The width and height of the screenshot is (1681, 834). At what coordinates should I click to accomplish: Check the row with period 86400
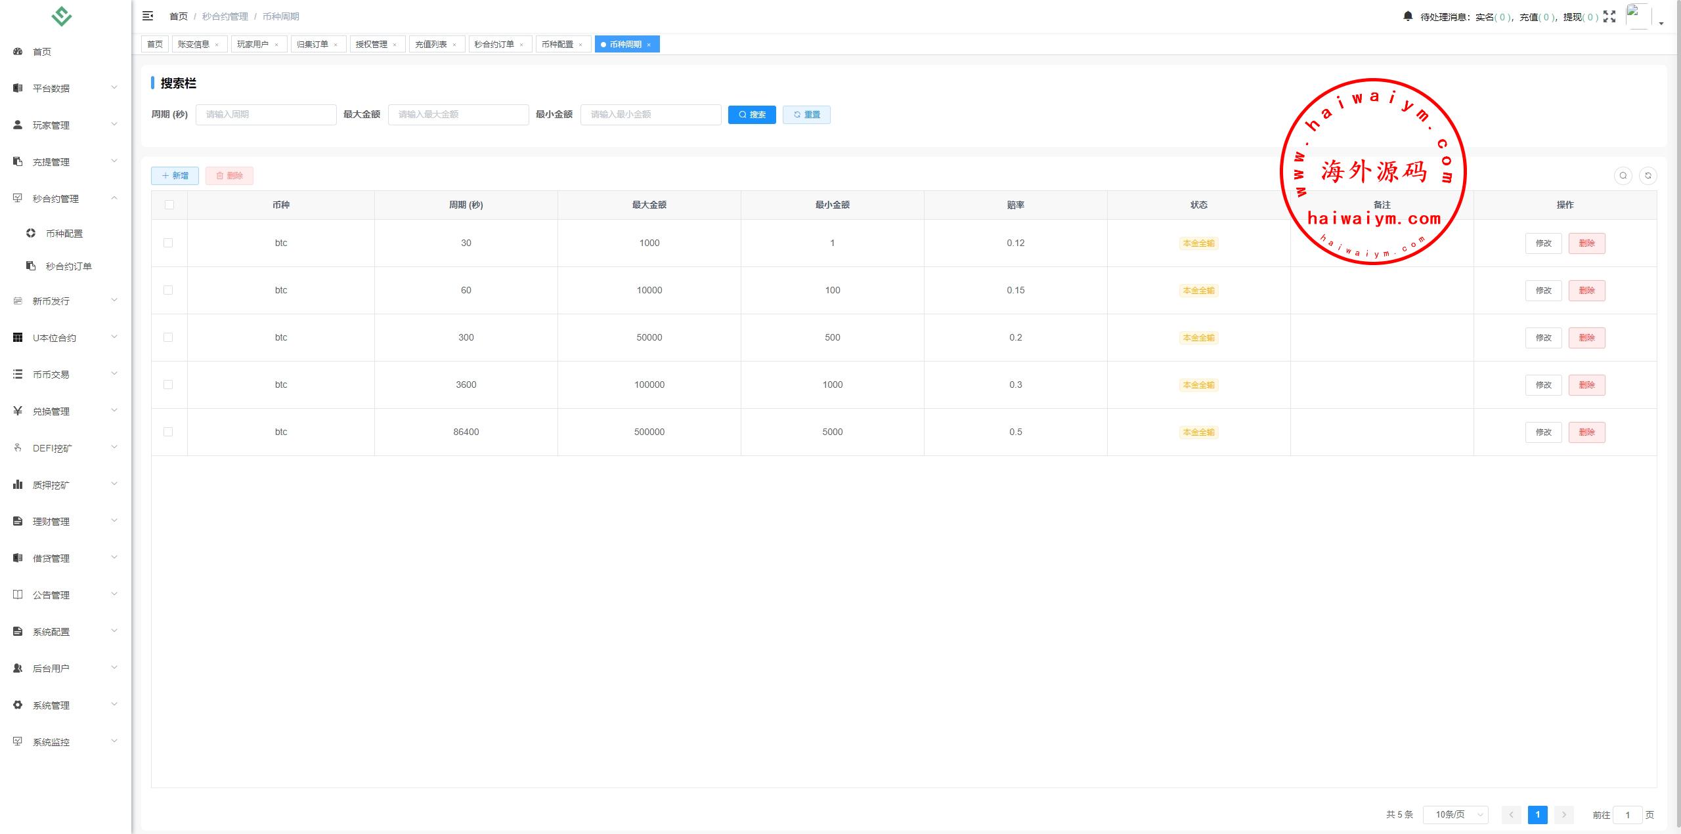tap(168, 432)
